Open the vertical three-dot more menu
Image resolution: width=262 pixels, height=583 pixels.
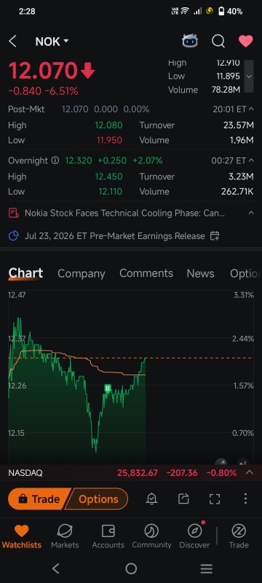point(245,498)
